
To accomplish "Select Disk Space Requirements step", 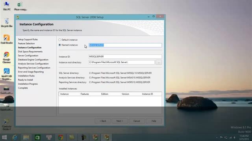I will click(30, 51).
